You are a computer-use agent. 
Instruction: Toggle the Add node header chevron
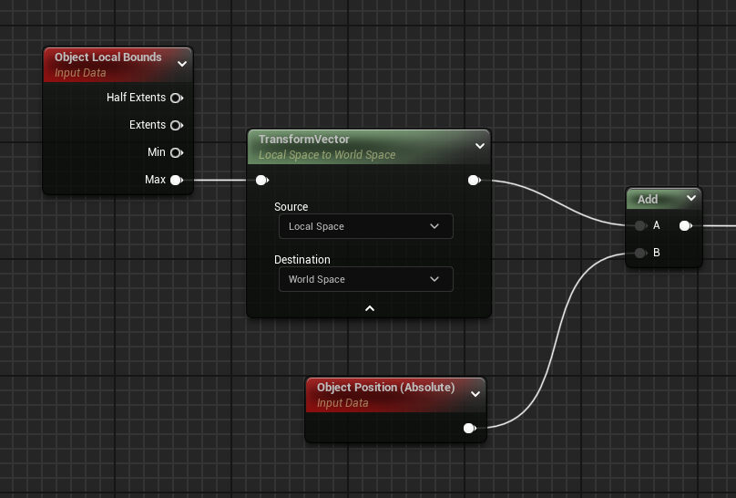pos(691,198)
